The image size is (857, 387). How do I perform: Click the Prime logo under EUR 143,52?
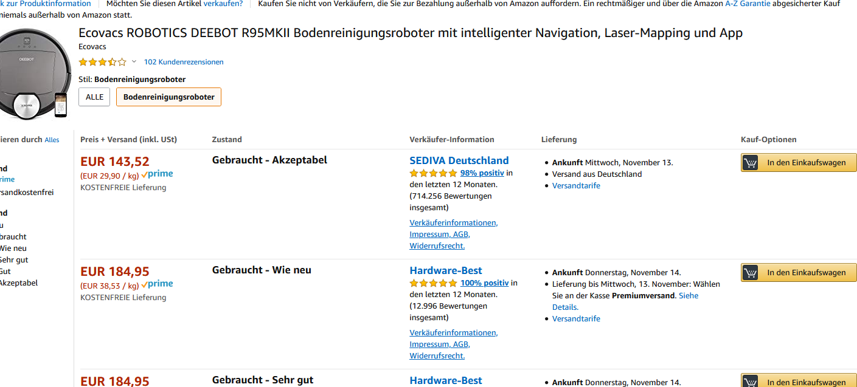[x=157, y=174]
